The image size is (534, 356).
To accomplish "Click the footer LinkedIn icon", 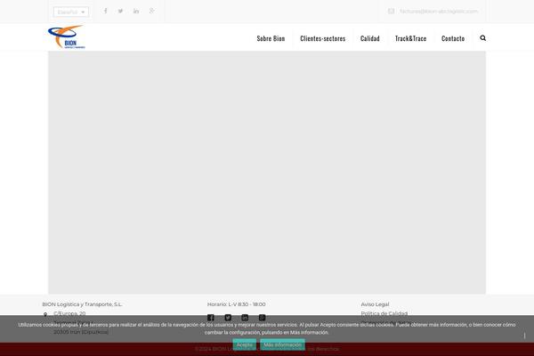I will point(245,318).
